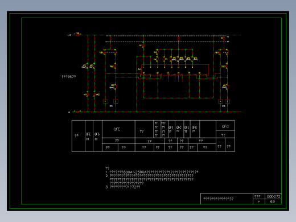
Task: Select the title block text ending in 3?
Action: tap(219, 199)
